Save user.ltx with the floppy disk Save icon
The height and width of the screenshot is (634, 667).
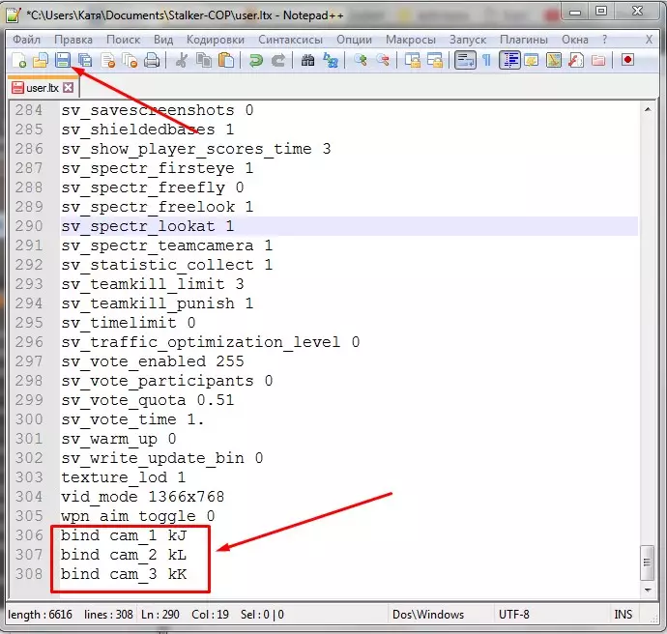63,60
